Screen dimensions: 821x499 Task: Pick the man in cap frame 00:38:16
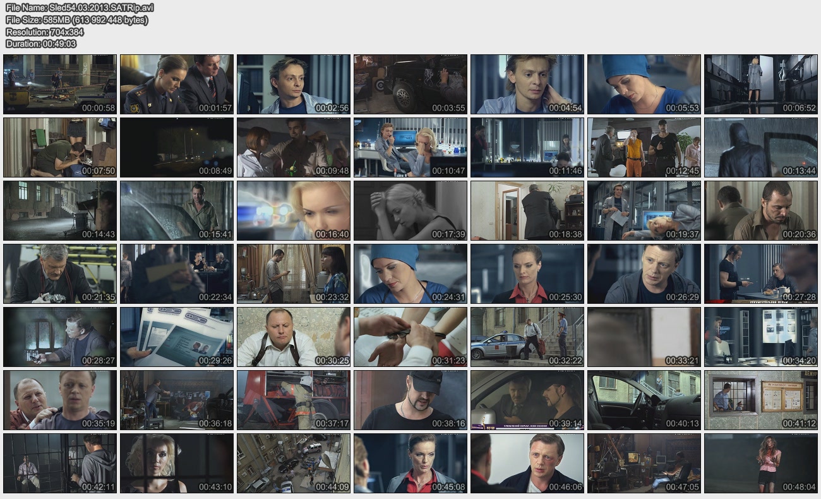(x=410, y=400)
